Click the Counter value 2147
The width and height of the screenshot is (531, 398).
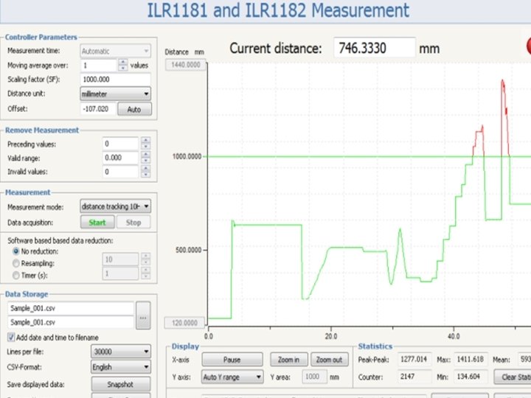coord(414,377)
